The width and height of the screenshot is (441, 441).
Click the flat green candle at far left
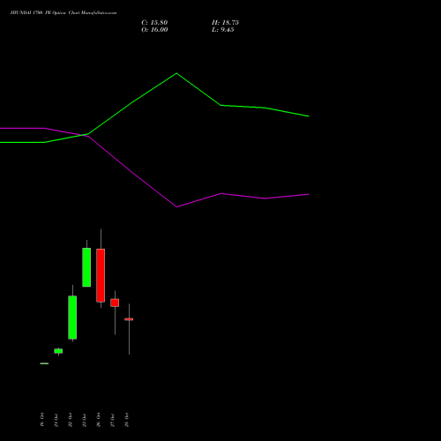44,363
